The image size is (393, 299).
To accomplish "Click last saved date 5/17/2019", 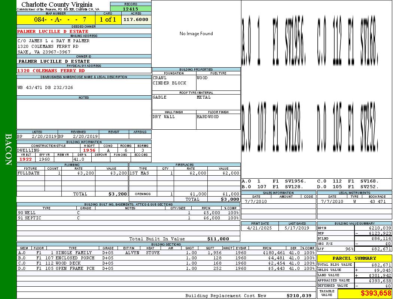I will click(x=297, y=228).
